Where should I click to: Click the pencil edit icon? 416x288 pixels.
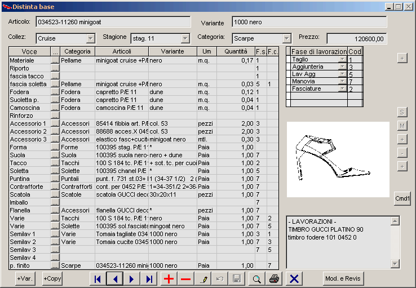[x=203, y=279]
